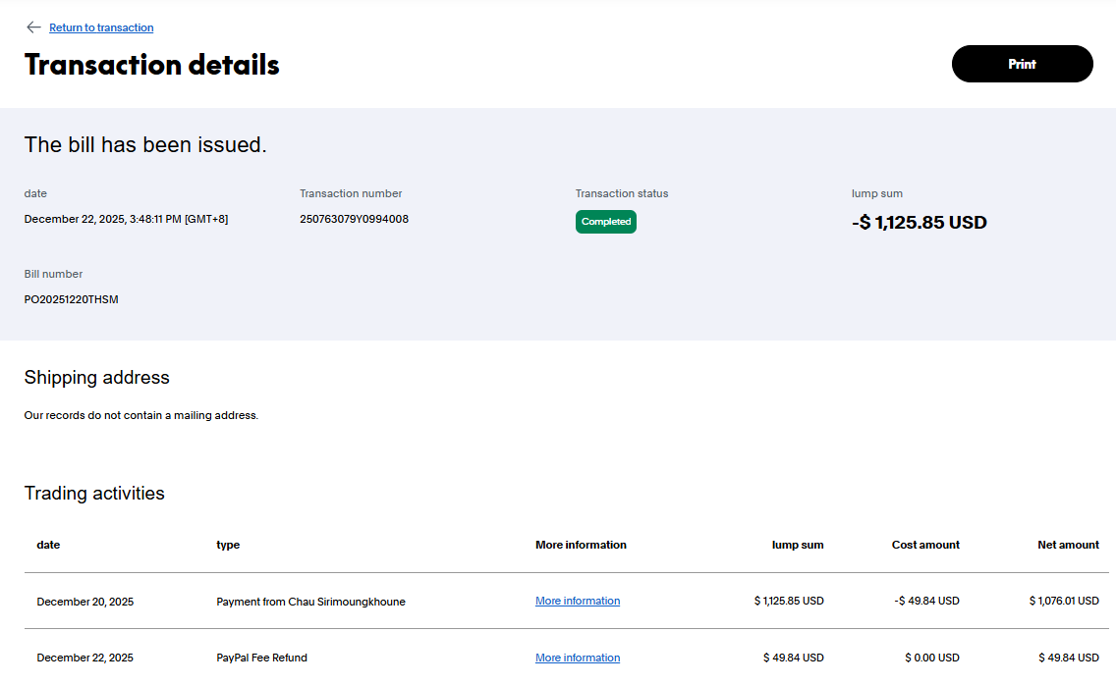Image resolution: width=1116 pixels, height=685 pixels.
Task: Open More information for Chau Sirimoungkhoune payment
Action: 578,601
